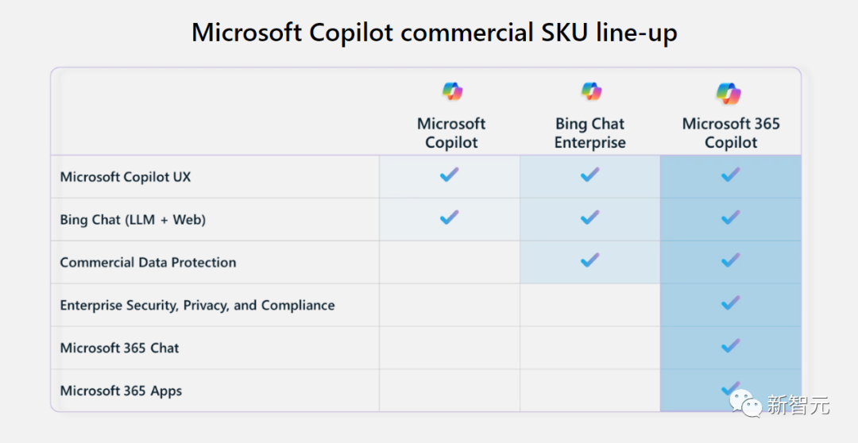Screen dimensions: 858x443
Task: Click Bing Chat checkmark under Microsoft 365 Copilot
Action: click(x=730, y=217)
